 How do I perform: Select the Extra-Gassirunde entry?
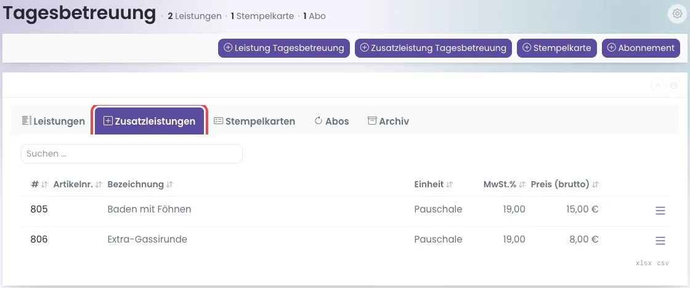147,239
